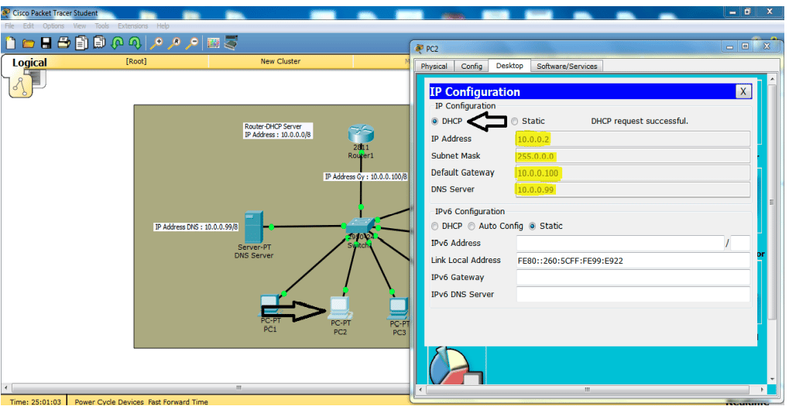This screenshot has width=789, height=413.
Task: Select the Logical workspace topology icon
Action: pos(20,87)
